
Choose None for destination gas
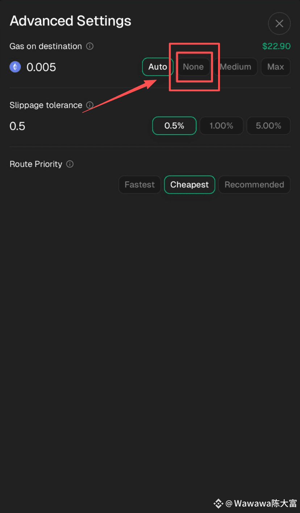tap(193, 67)
